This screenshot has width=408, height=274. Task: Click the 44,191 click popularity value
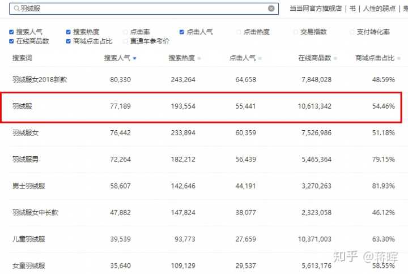point(245,186)
